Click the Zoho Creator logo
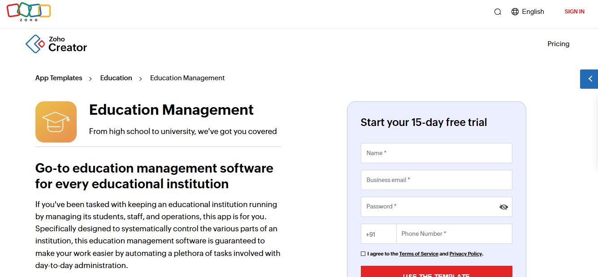598x277 pixels. point(56,43)
